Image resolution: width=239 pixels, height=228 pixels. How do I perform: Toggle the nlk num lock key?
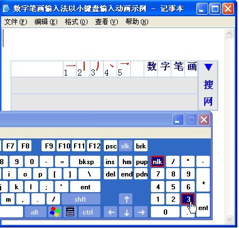point(158,161)
